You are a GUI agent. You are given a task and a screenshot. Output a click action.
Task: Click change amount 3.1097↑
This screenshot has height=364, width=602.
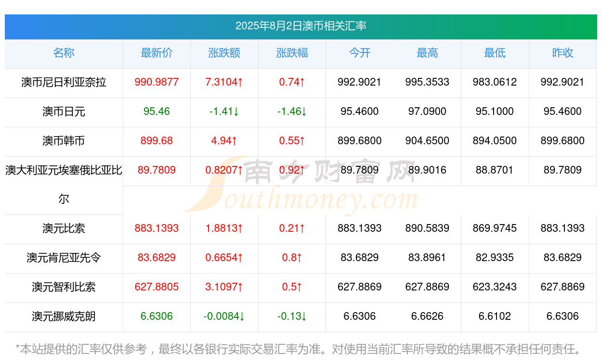(x=224, y=287)
